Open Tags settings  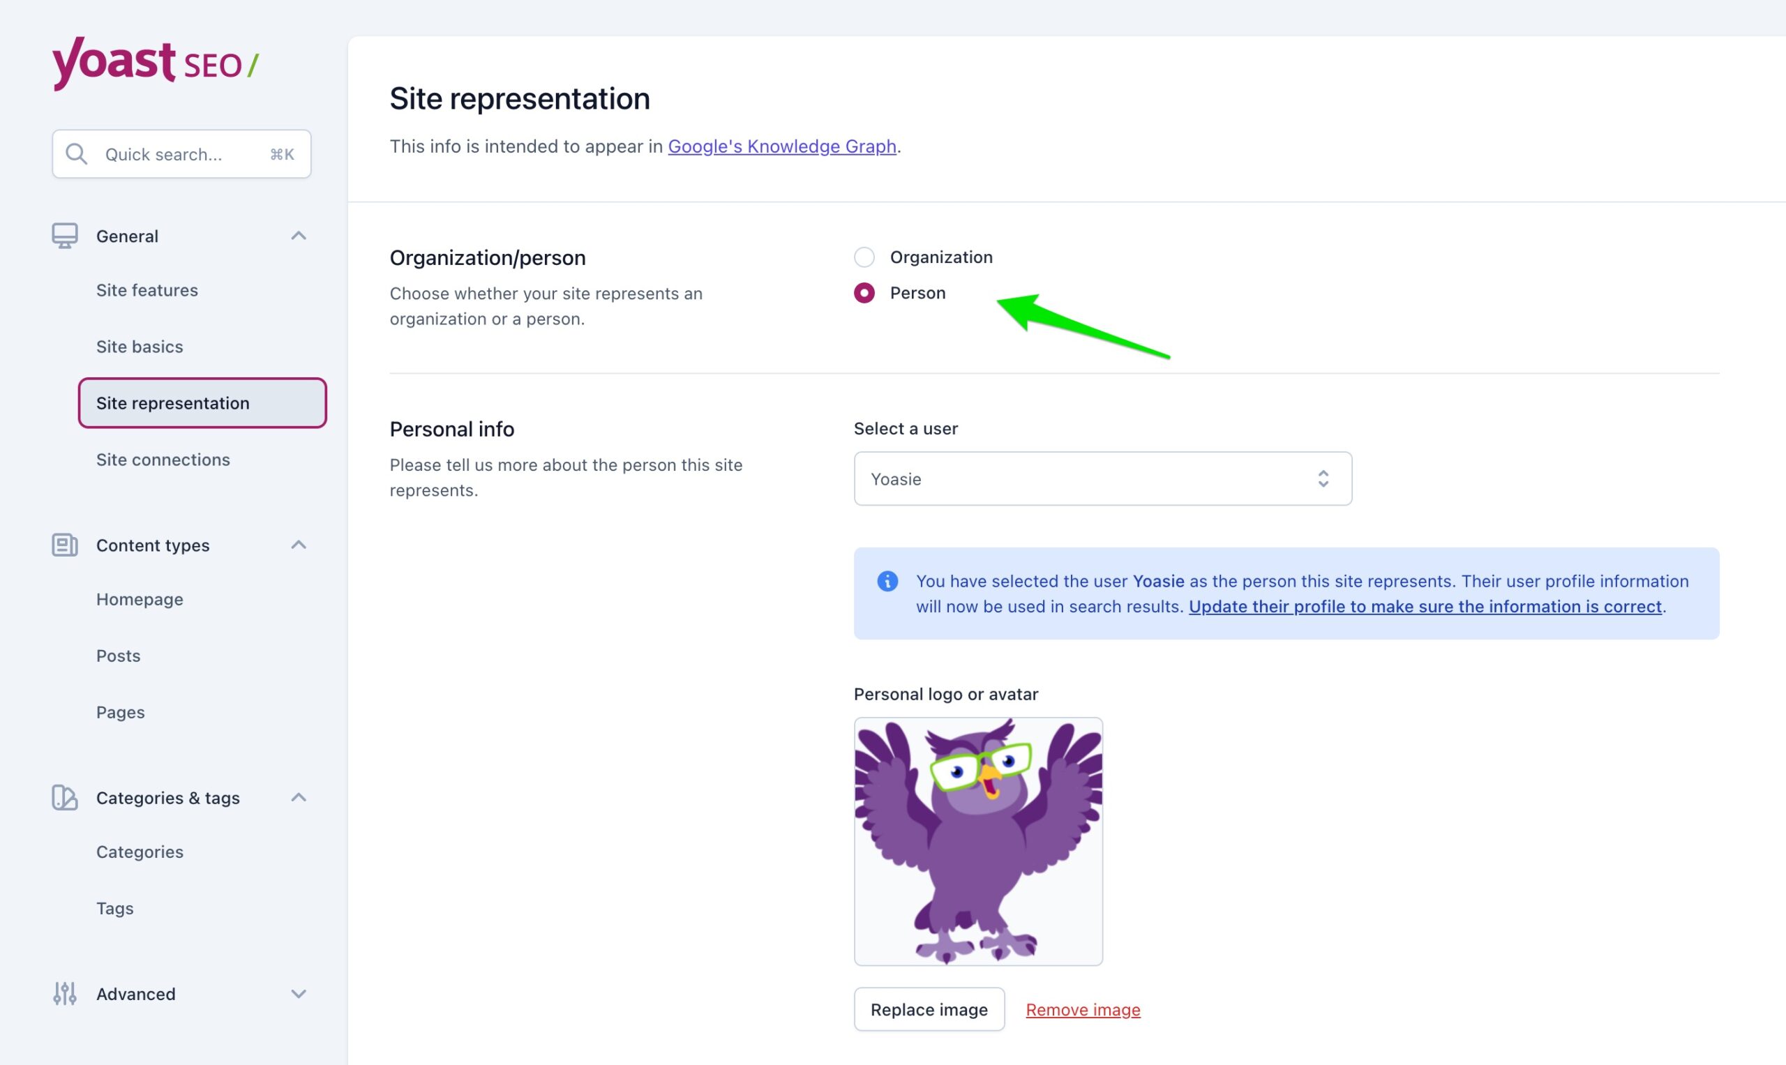(115, 909)
